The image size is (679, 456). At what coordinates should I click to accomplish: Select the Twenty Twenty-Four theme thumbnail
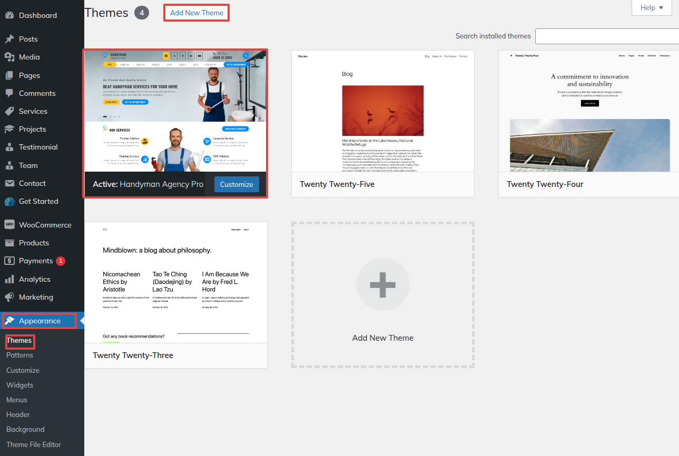589,111
